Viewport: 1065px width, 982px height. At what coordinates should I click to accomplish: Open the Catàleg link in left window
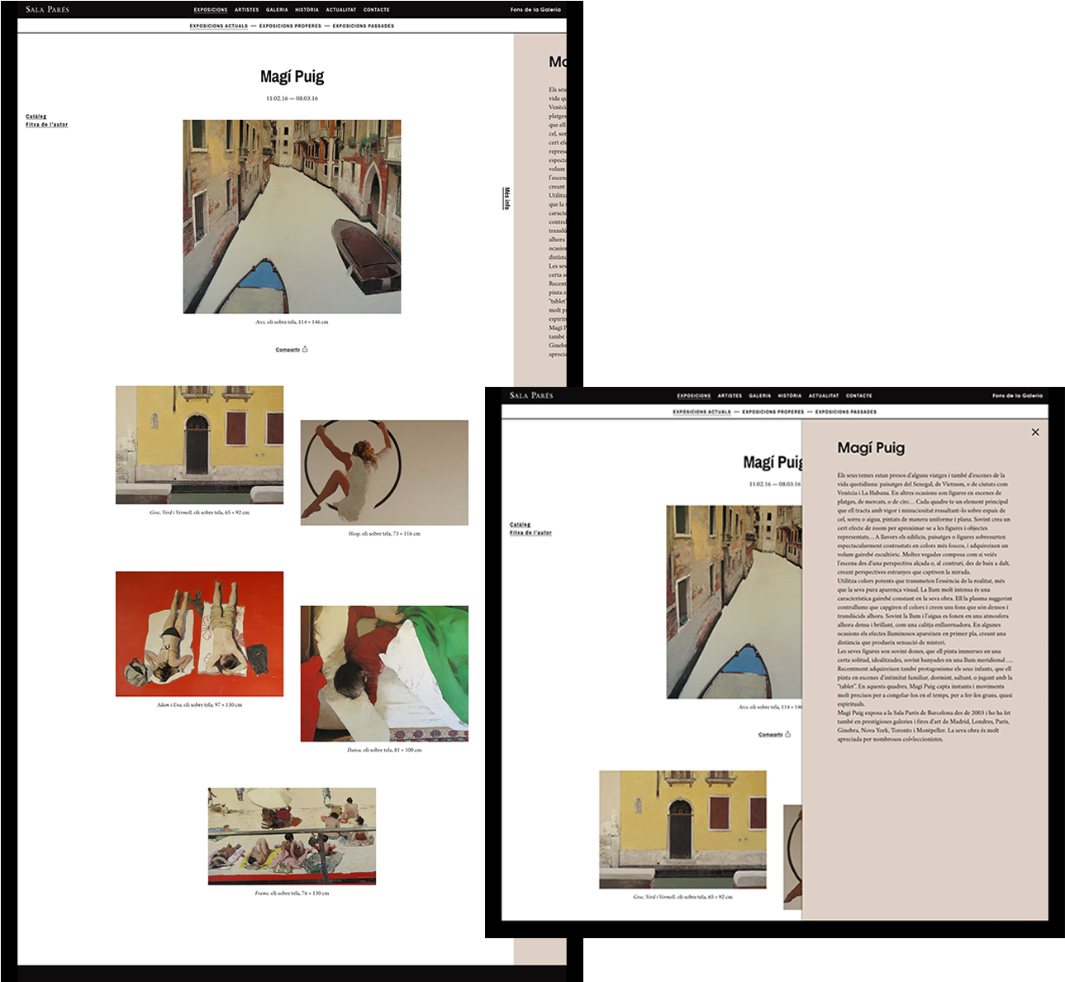(36, 117)
